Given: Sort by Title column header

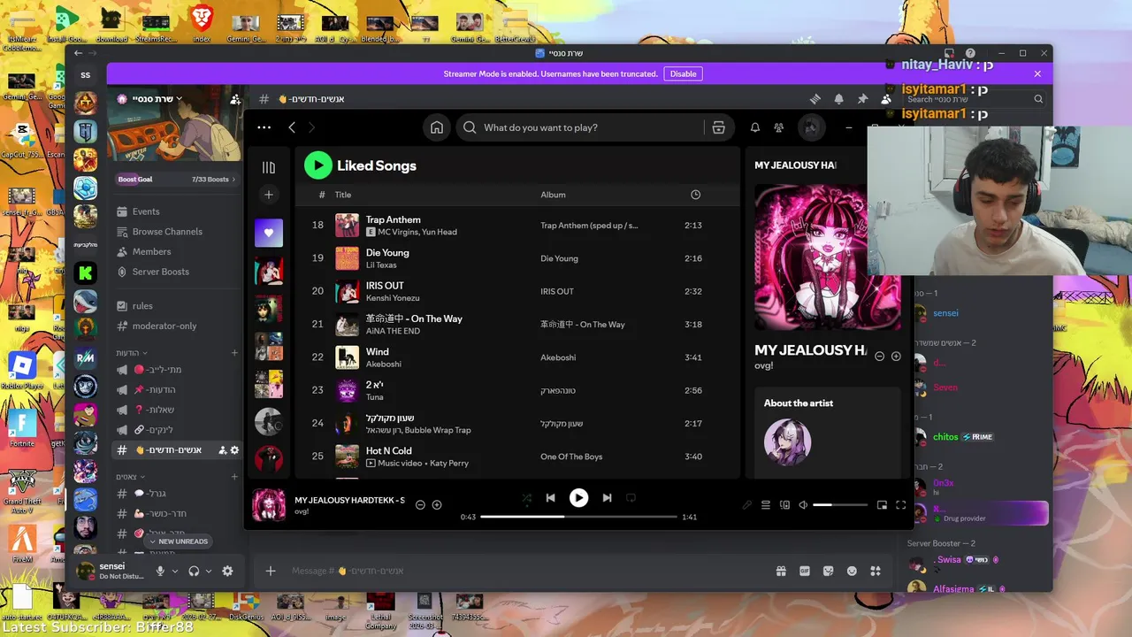Looking at the screenshot, I should click(342, 195).
